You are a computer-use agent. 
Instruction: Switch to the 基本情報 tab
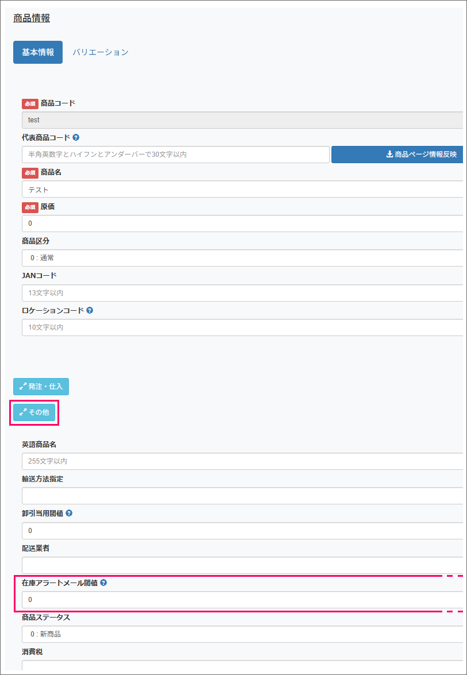38,52
